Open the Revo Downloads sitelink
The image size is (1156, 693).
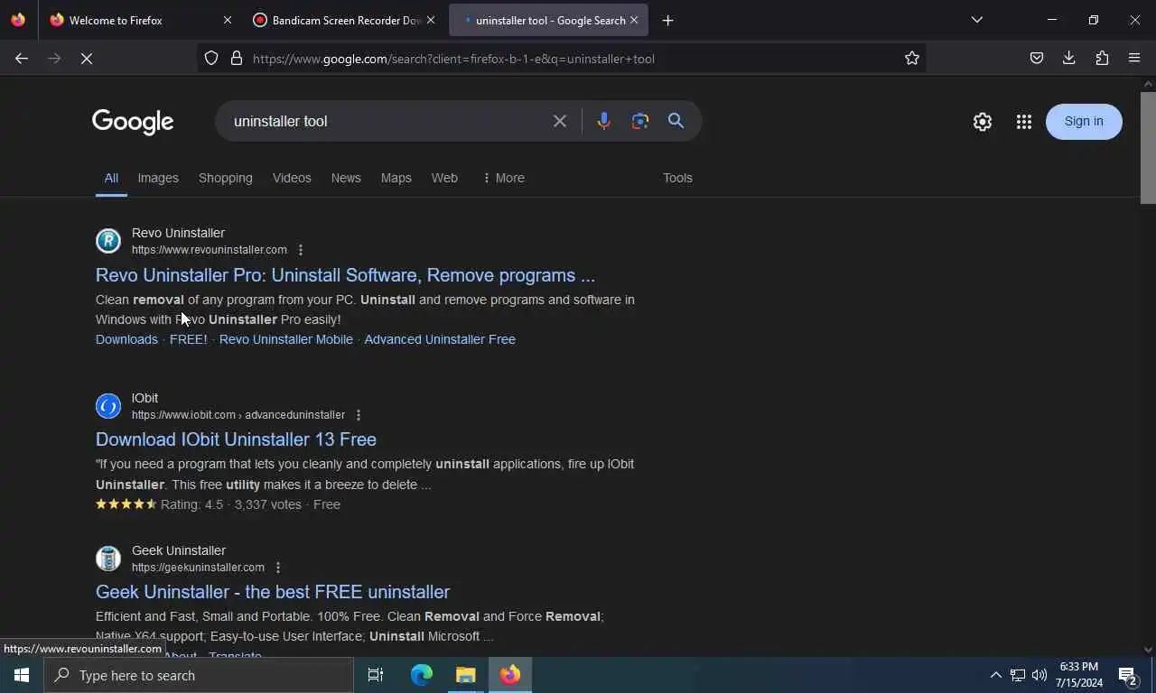(x=126, y=339)
